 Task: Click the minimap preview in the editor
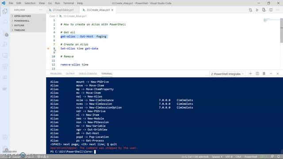click(x=272, y=20)
